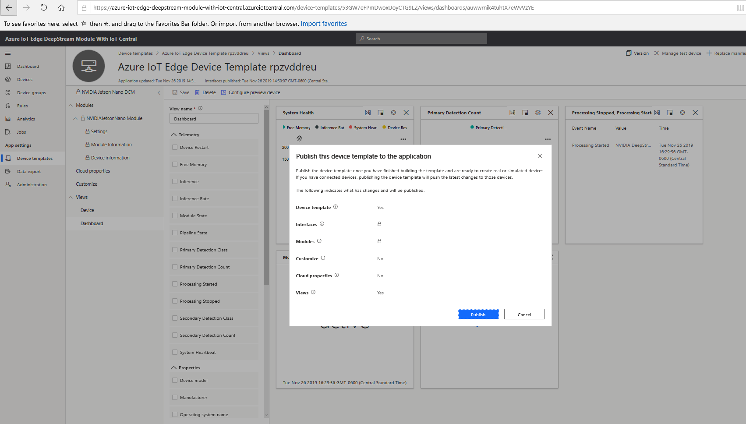
Task: Click the Configure preview device icon
Action: (x=223, y=92)
